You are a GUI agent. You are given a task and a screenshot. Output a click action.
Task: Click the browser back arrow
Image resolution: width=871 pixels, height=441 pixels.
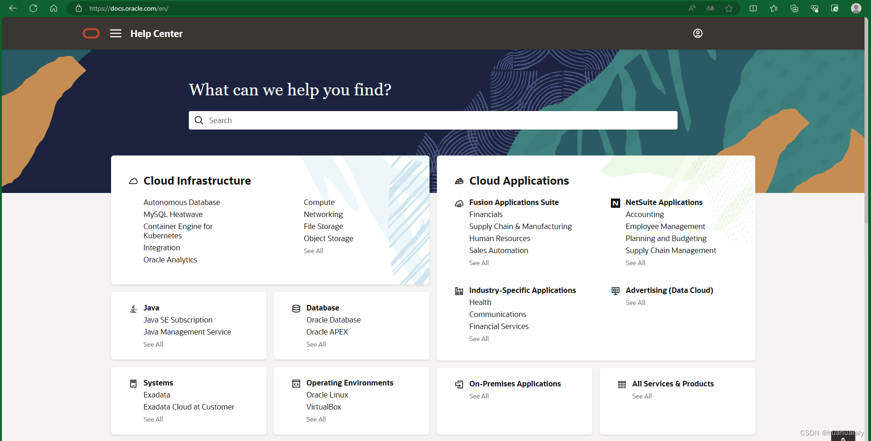coord(13,8)
